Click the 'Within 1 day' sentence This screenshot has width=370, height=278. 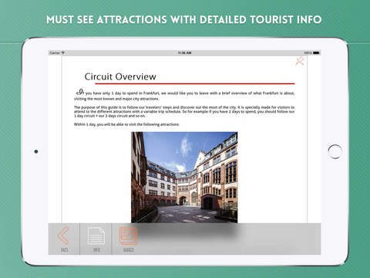[126, 124]
